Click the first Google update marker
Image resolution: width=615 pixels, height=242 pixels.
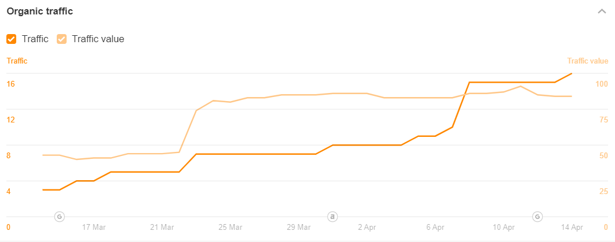[x=59, y=217]
